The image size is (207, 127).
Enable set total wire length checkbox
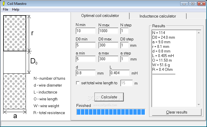click(78, 83)
